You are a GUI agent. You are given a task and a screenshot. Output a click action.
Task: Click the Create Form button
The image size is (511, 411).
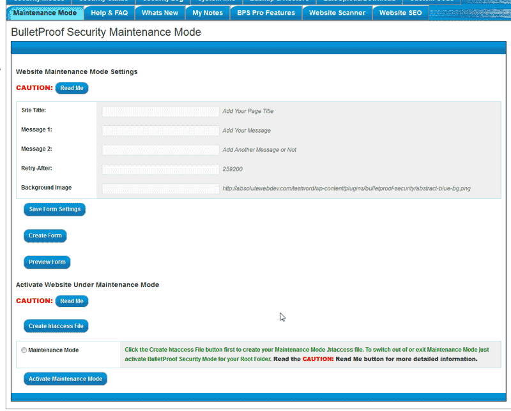(45, 235)
